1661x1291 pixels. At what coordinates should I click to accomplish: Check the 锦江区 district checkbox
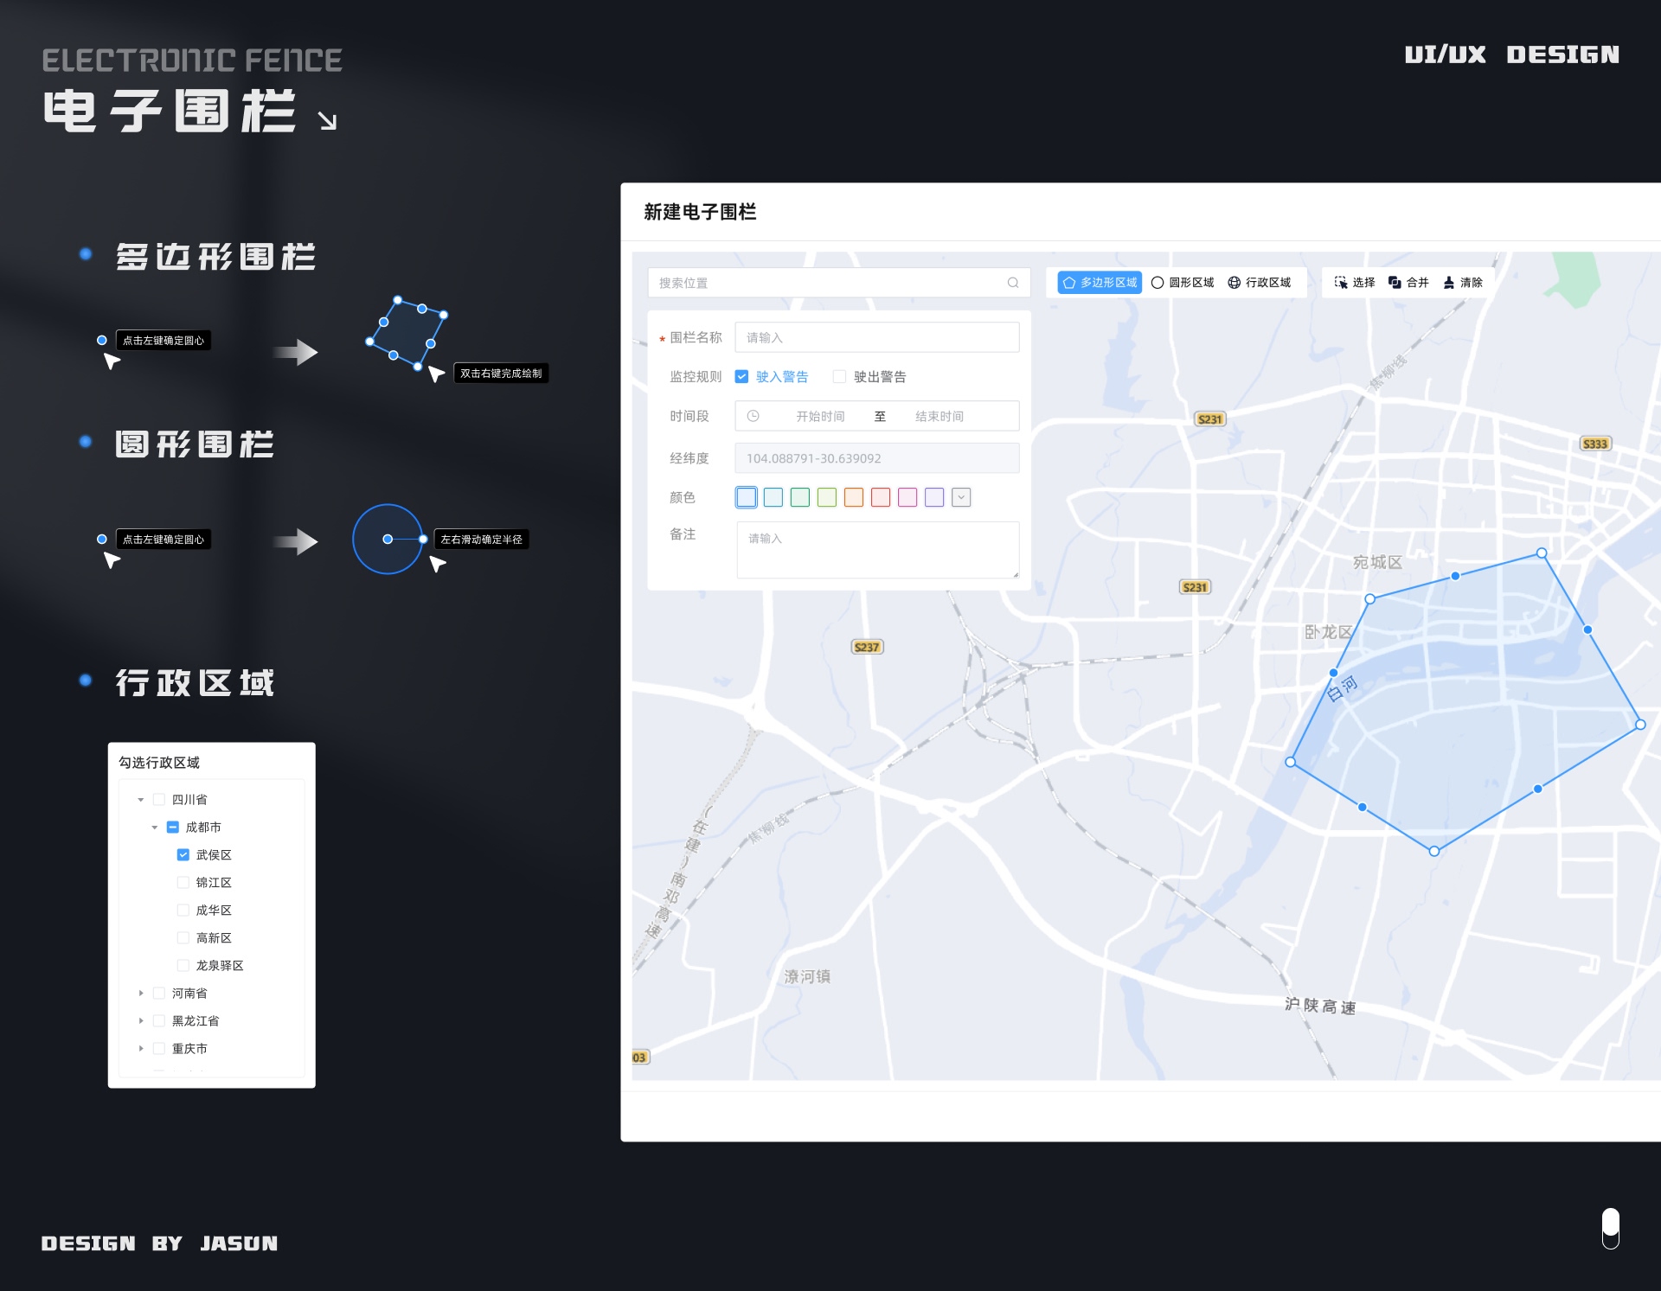tap(183, 882)
